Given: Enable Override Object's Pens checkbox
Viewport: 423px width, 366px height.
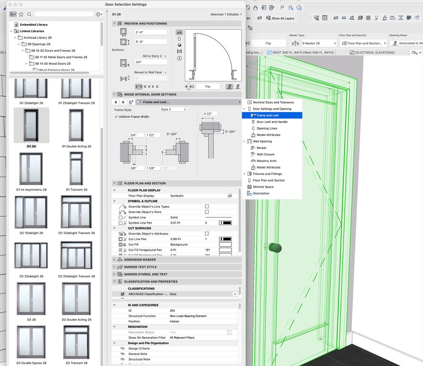Looking at the screenshot, I should pyautogui.click(x=207, y=212).
